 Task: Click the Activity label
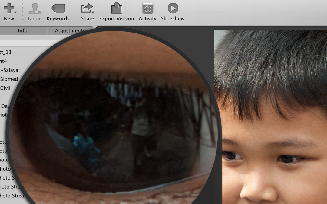[x=147, y=18]
